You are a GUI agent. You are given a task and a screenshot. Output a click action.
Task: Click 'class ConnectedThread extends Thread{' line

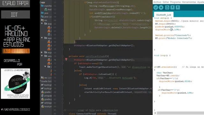point(92,114)
